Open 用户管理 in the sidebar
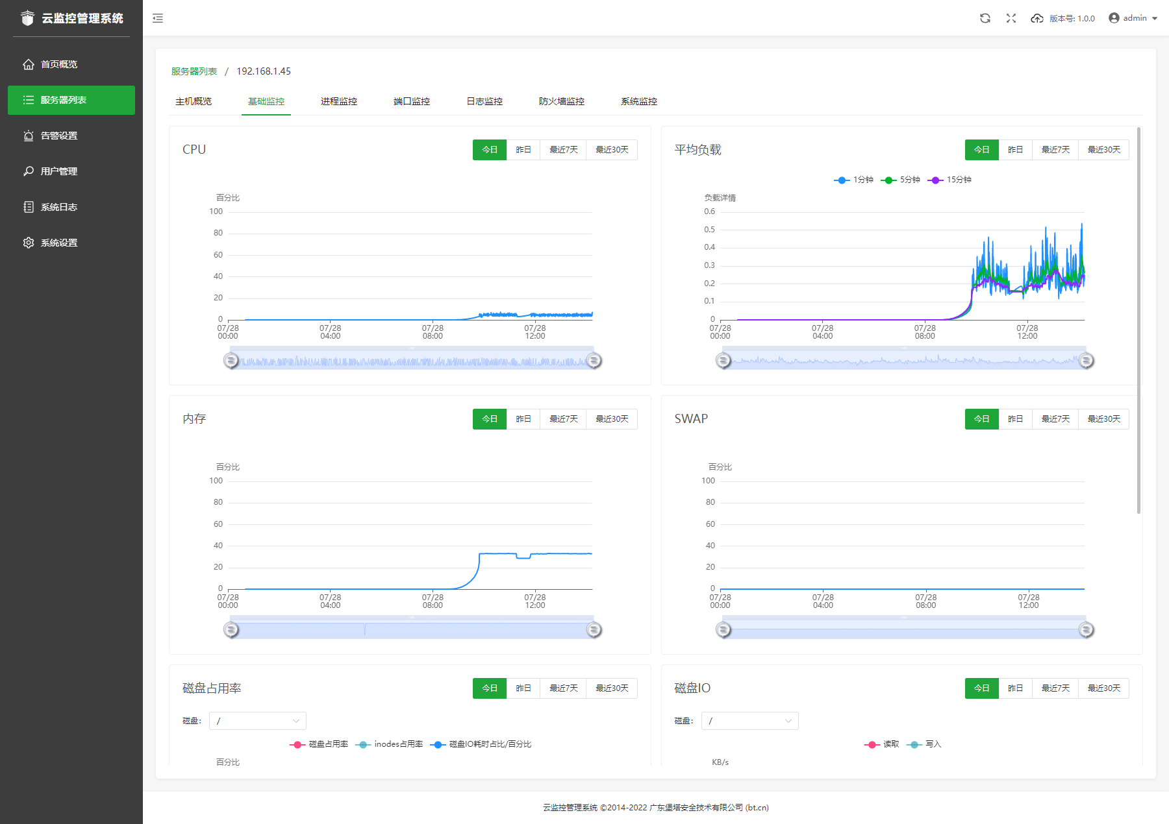This screenshot has width=1169, height=824. [71, 171]
